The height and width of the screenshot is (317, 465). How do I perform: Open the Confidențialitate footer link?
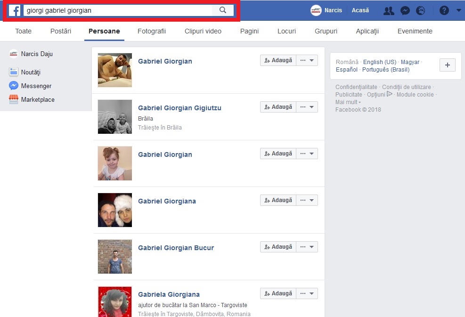(356, 87)
